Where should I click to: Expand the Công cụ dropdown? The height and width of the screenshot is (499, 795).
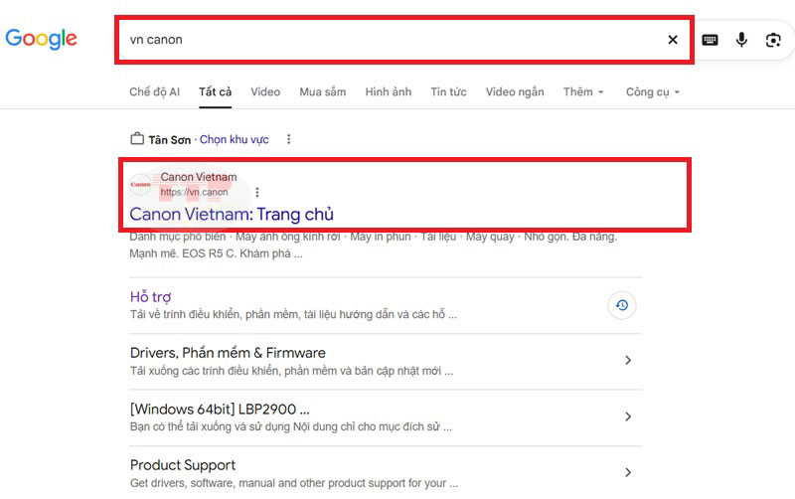[653, 91]
